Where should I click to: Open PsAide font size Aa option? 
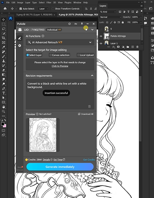click(x=76, y=24)
